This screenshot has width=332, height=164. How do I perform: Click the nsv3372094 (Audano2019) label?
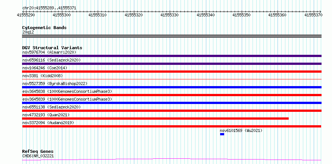[48, 123]
